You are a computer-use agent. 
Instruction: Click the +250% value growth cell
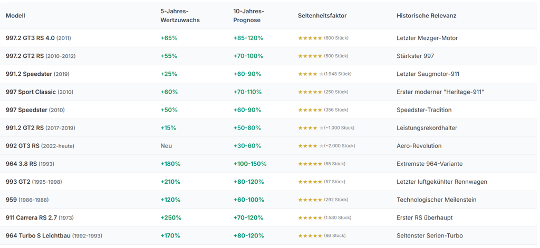(171, 218)
